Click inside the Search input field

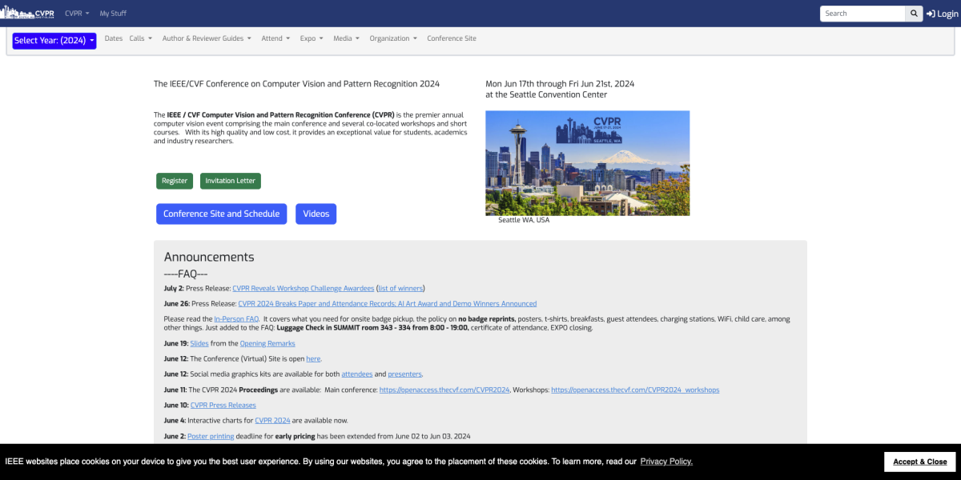click(x=862, y=13)
